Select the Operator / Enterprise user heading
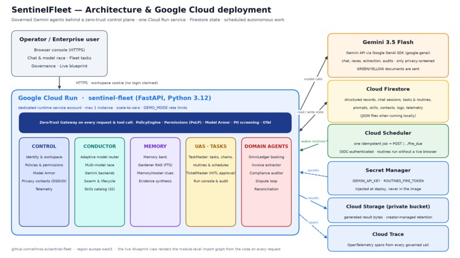Screen dimensions: 460x258 (x=59, y=39)
